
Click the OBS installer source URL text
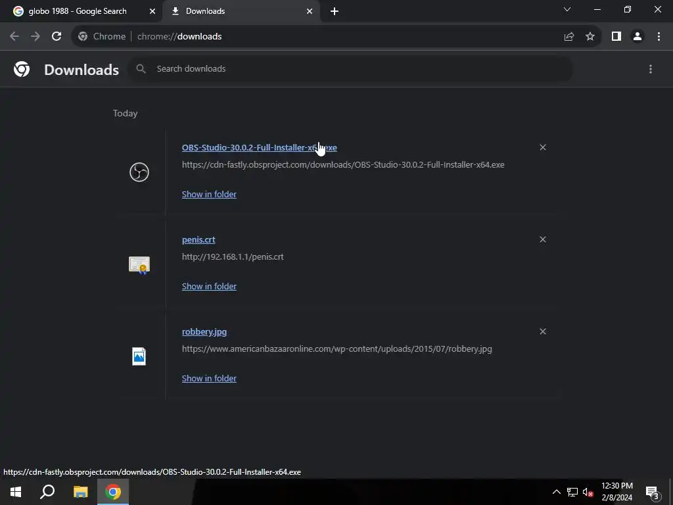click(x=343, y=165)
